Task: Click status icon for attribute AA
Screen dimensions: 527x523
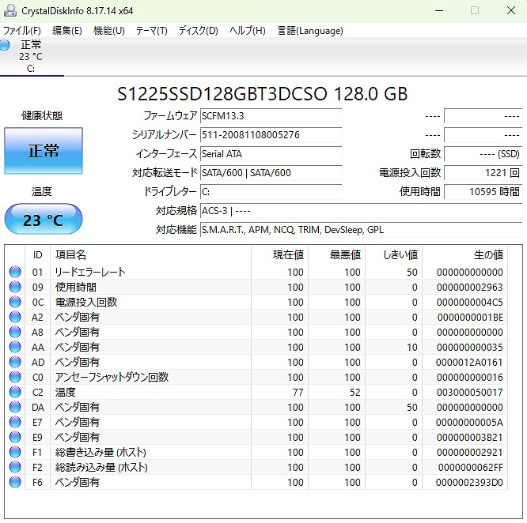Action: (x=15, y=347)
